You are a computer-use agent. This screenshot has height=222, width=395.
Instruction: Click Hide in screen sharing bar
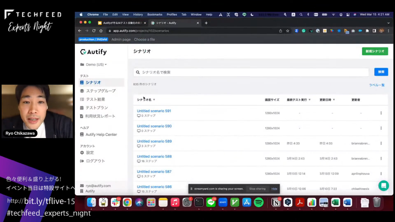tap(274, 189)
